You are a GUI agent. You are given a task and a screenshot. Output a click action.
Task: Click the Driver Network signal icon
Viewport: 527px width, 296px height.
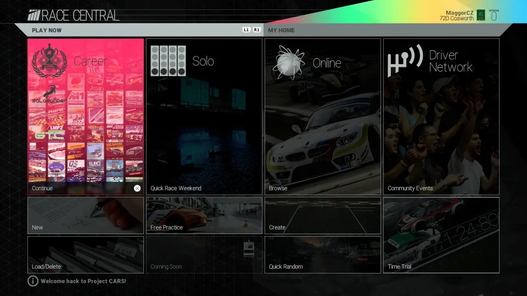coord(405,60)
